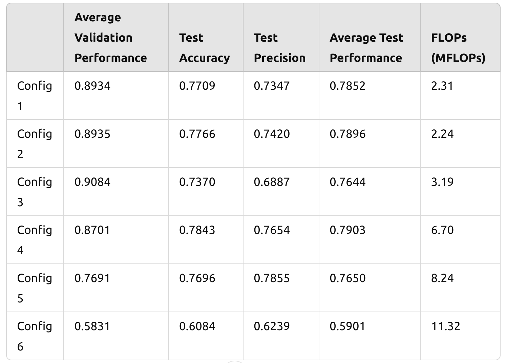The width and height of the screenshot is (506, 363).
Task: Click the 0.5831 validation performance cell
Action: [92, 326]
